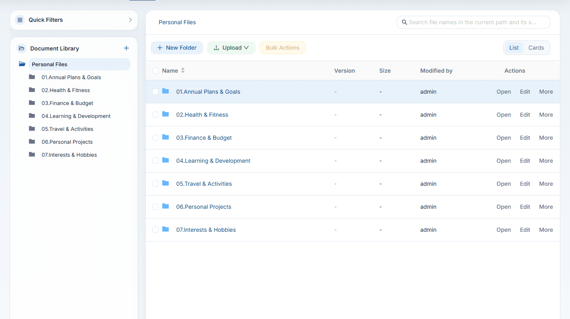Click blue folder icon in 03.Finance & Budget row
The height and width of the screenshot is (319, 570).
(x=166, y=137)
